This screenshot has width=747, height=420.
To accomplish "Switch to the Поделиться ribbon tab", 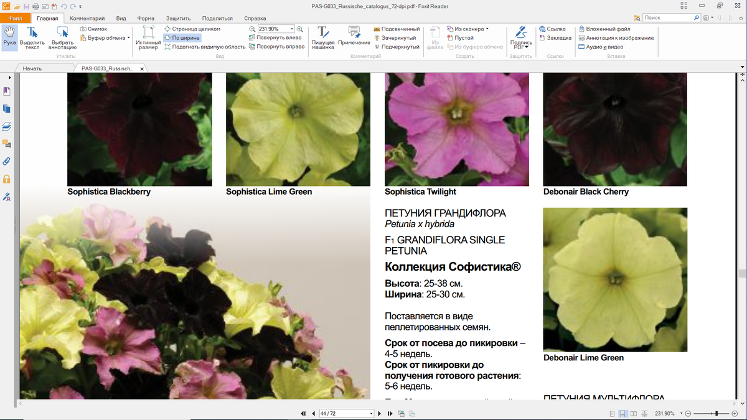I will 218,18.
